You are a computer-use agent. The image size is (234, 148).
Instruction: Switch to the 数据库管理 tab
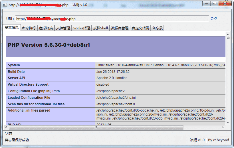[x=120, y=28]
